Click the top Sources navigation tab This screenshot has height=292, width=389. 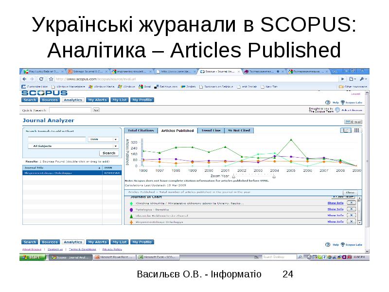point(50,100)
